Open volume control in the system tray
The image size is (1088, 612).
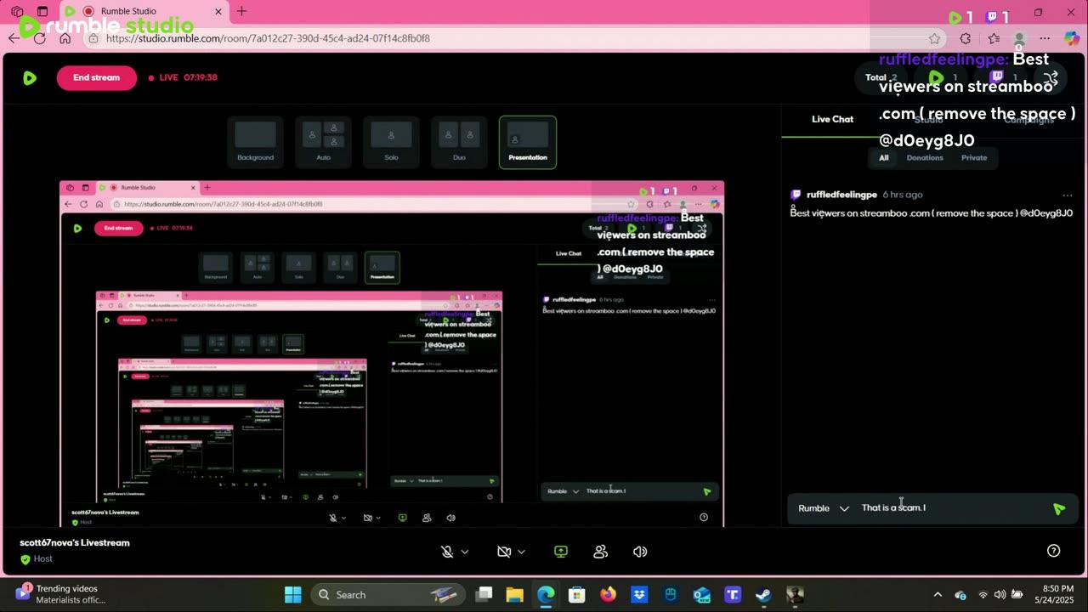pyautogui.click(x=1000, y=594)
